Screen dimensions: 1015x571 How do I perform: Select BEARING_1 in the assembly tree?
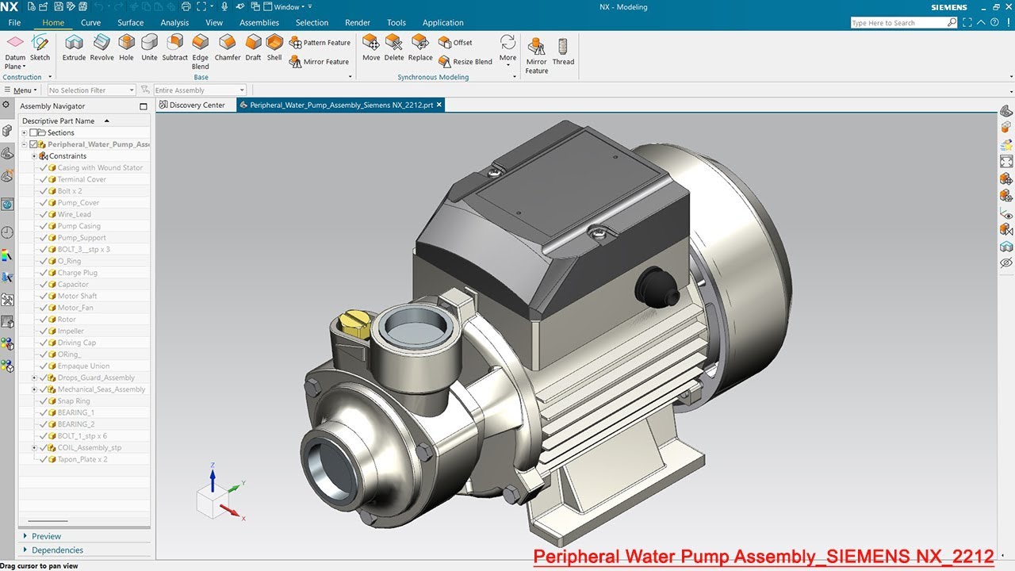75,413
